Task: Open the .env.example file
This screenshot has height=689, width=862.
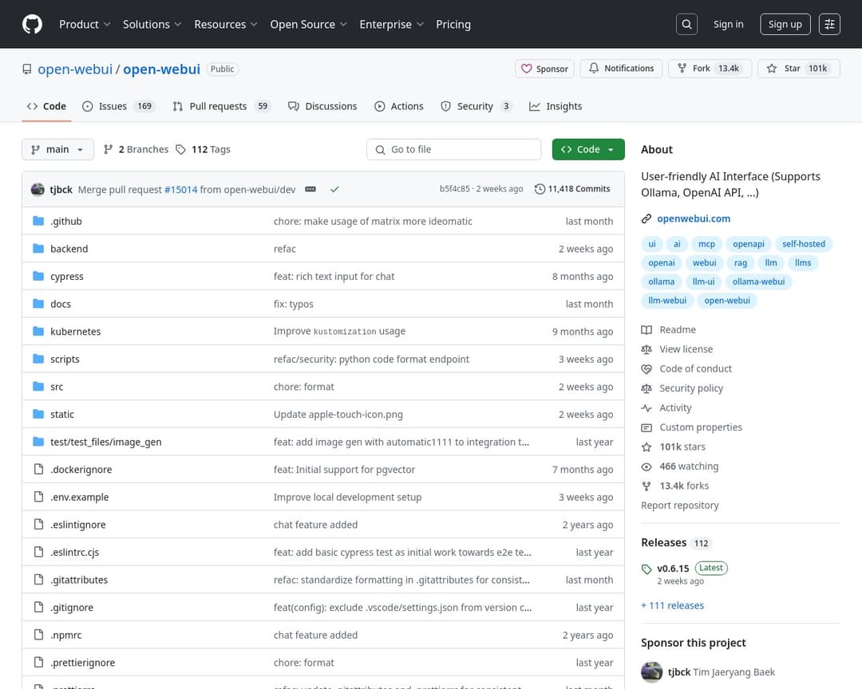Action: point(79,498)
